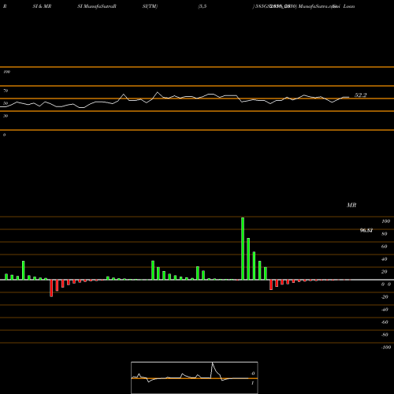Click the MR axis label -80
This screenshot has height=394, width=394.
(385, 335)
